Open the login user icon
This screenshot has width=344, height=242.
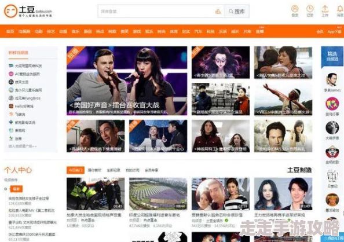pos(295,9)
